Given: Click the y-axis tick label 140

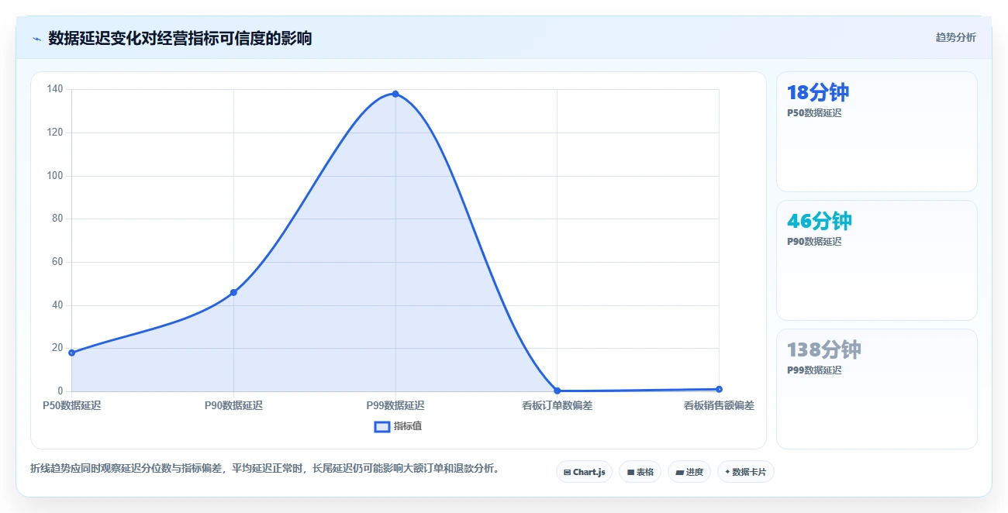Looking at the screenshot, I should [54, 89].
